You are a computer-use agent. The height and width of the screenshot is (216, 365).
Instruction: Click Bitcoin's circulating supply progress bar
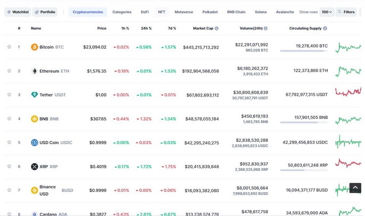pos(304,51)
